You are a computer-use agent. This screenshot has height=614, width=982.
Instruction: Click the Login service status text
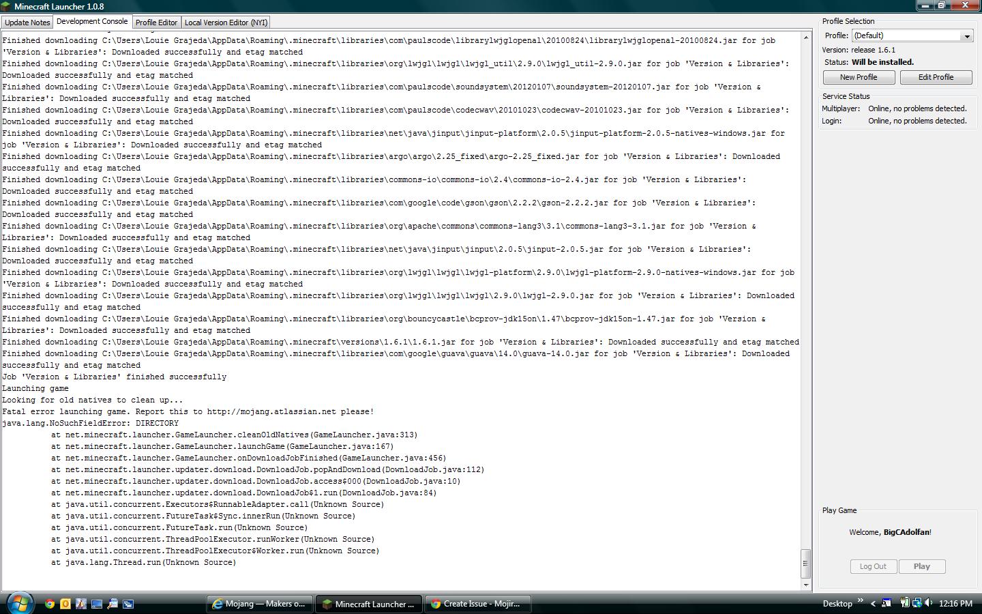(917, 121)
